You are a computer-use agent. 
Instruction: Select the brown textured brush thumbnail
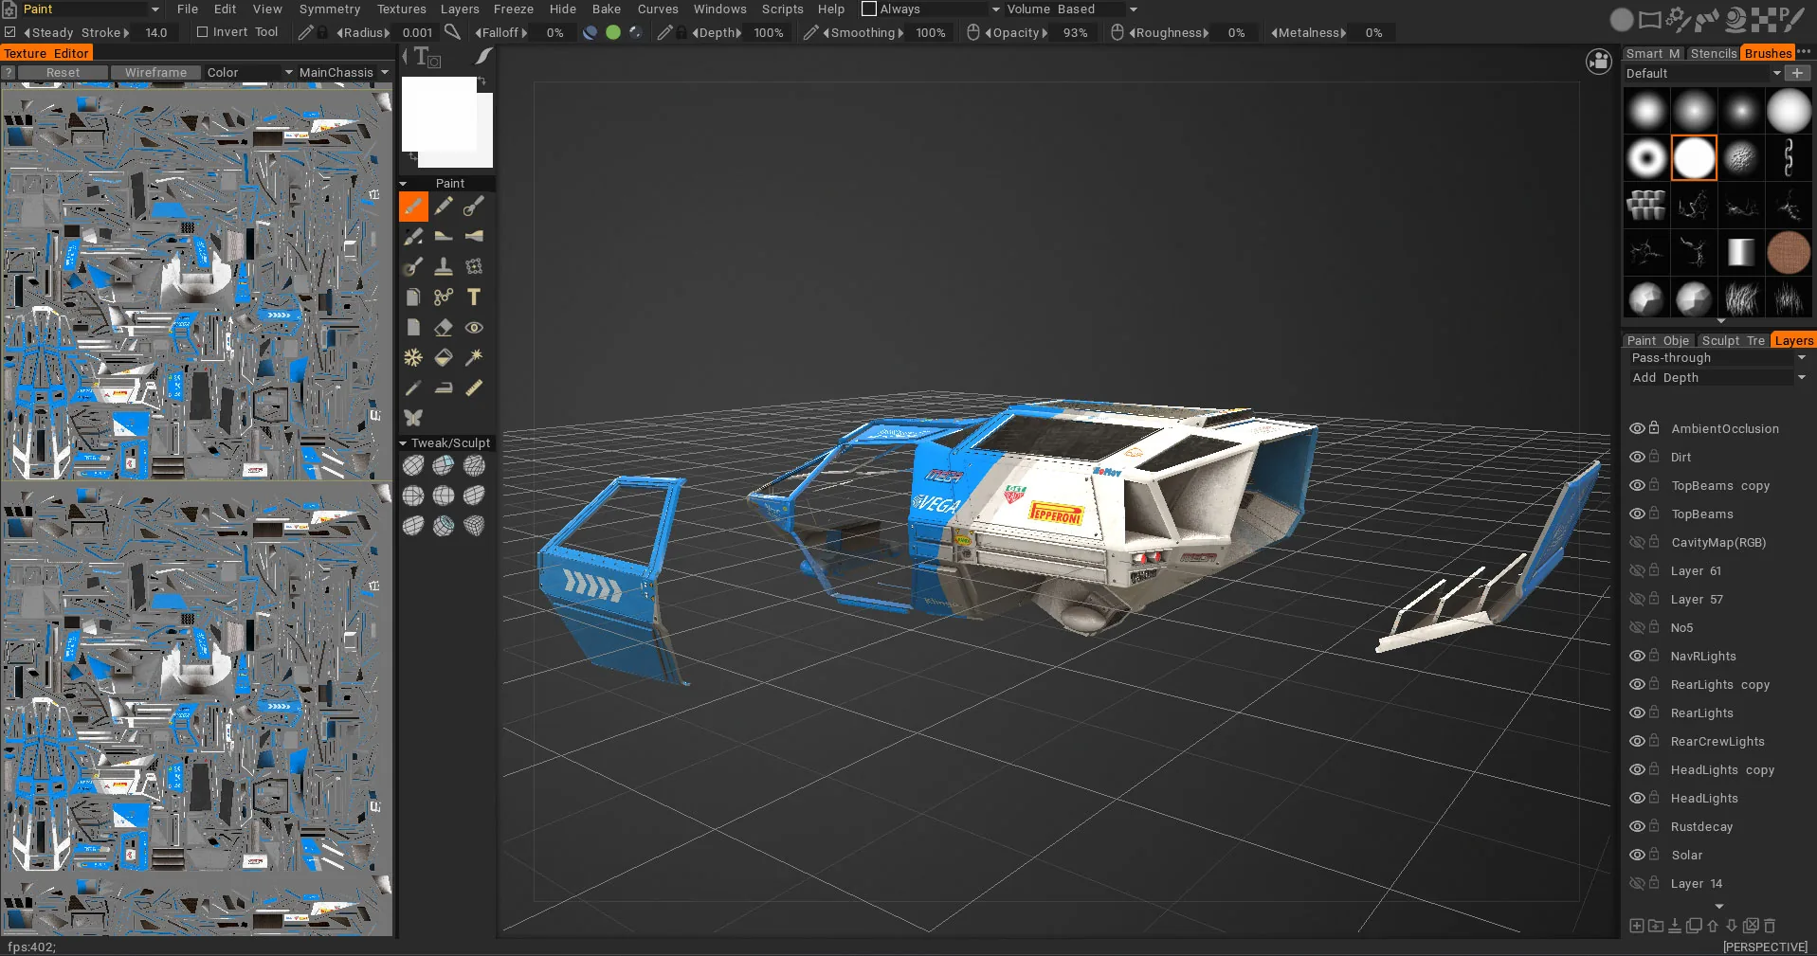click(x=1789, y=252)
